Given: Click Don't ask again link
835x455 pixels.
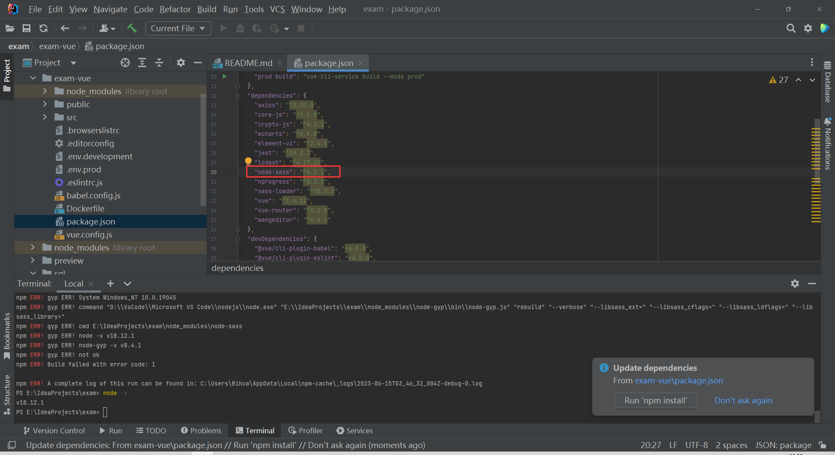Looking at the screenshot, I should coord(743,400).
